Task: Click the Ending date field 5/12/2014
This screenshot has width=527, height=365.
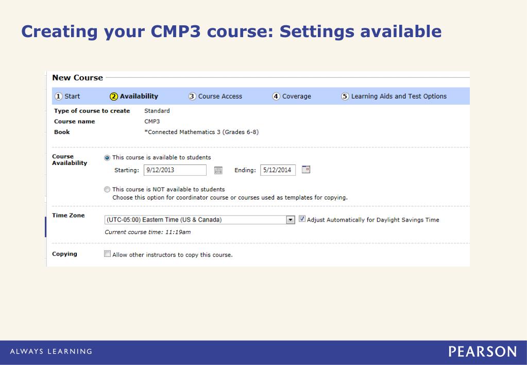Action: pyautogui.click(x=278, y=170)
